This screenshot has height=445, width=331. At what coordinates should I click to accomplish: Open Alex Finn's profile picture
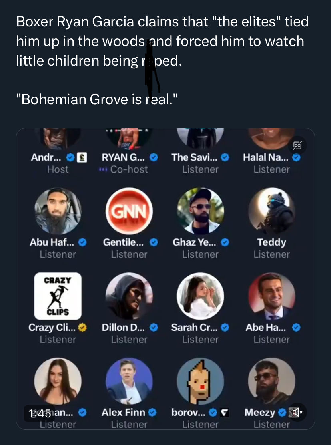(129, 381)
